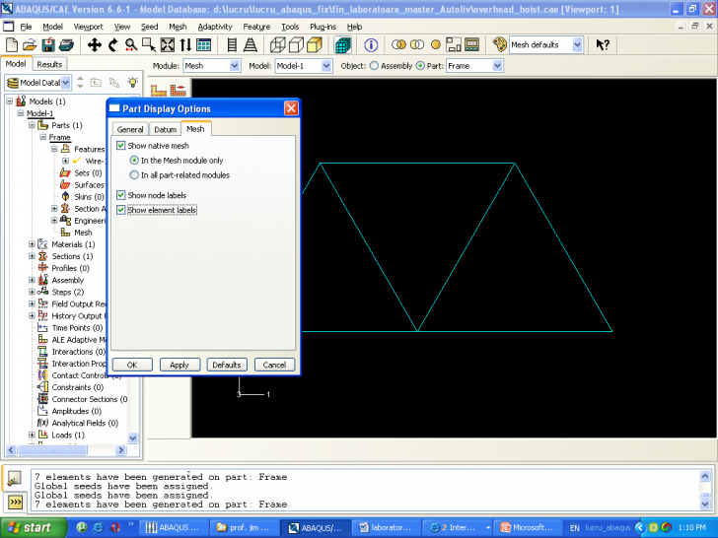Click the Print icon in toolbar
The width and height of the screenshot is (718, 538).
click(x=65, y=45)
